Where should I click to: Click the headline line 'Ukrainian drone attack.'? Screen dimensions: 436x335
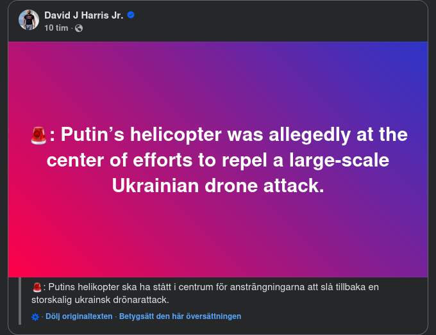pos(218,185)
